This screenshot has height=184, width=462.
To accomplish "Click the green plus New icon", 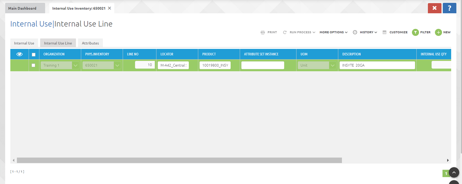I will pos(438,32).
